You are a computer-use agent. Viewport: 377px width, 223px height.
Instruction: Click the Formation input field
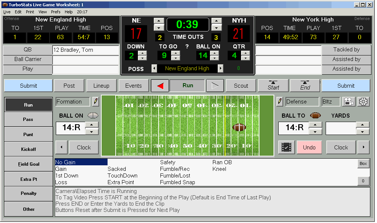point(72,102)
